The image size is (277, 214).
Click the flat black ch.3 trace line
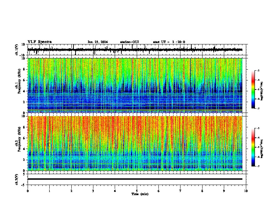(x=135, y=179)
